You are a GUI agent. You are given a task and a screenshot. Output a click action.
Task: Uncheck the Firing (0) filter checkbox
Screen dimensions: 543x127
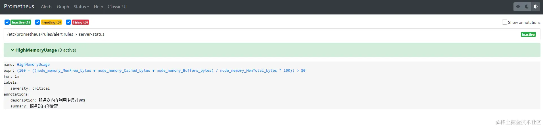pos(68,22)
